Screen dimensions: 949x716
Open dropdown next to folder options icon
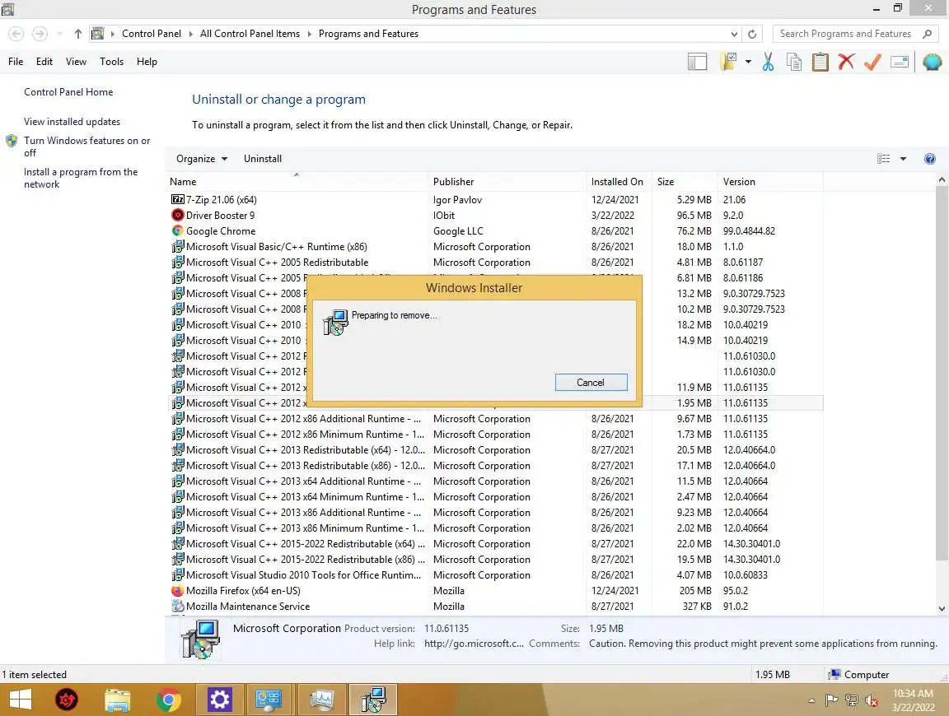tap(748, 62)
